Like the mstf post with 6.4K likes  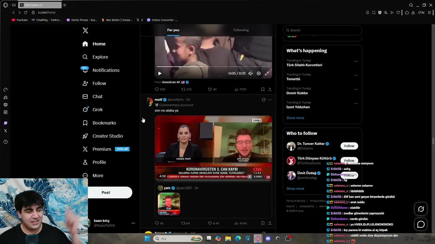(x=213, y=223)
